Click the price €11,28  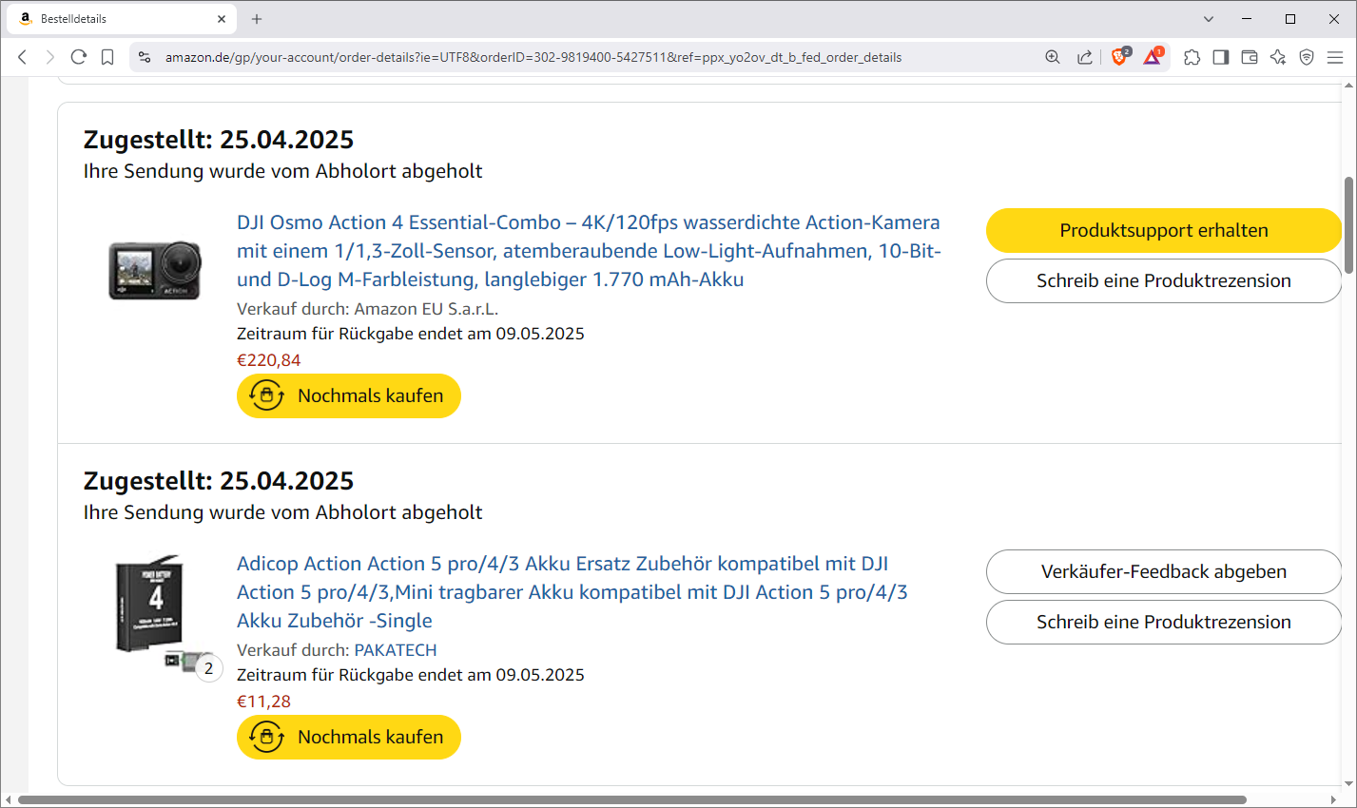point(264,702)
